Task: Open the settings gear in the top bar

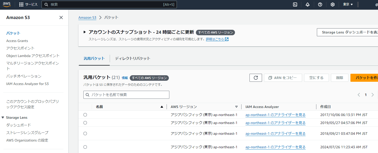Action: [332, 4]
